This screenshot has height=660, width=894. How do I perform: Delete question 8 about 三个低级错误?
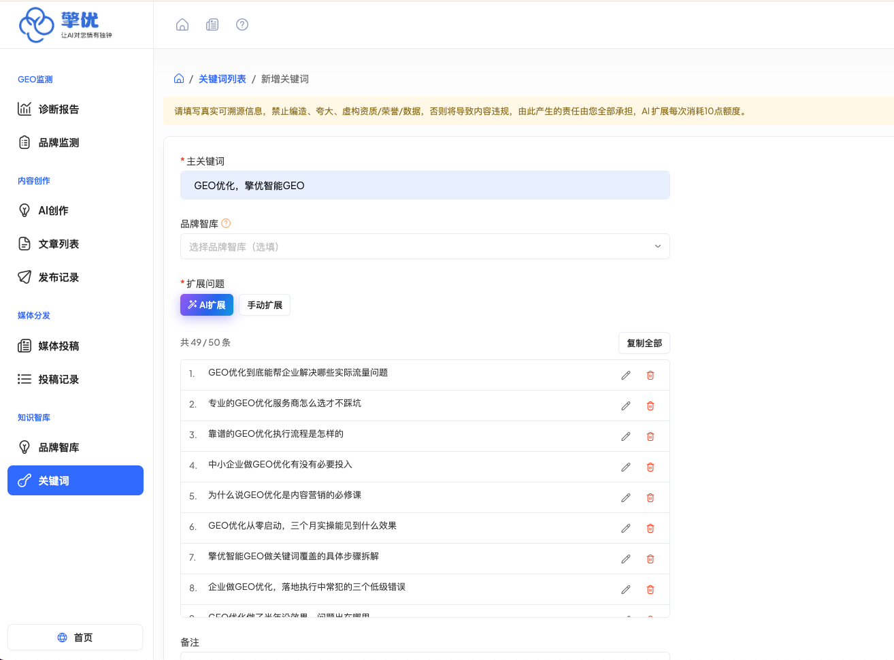click(650, 589)
